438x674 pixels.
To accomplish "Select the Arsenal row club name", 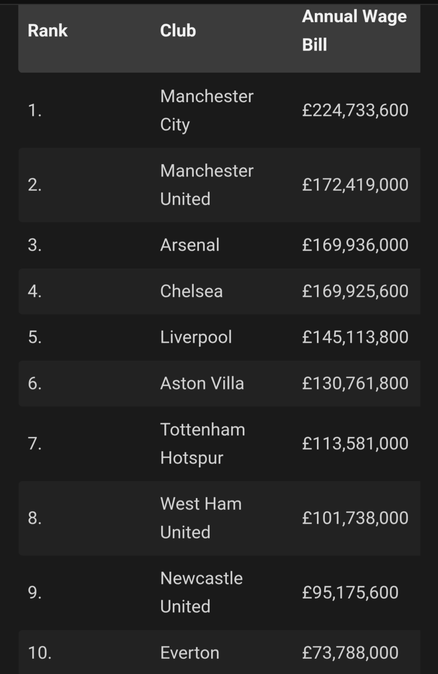I will coord(190,245).
